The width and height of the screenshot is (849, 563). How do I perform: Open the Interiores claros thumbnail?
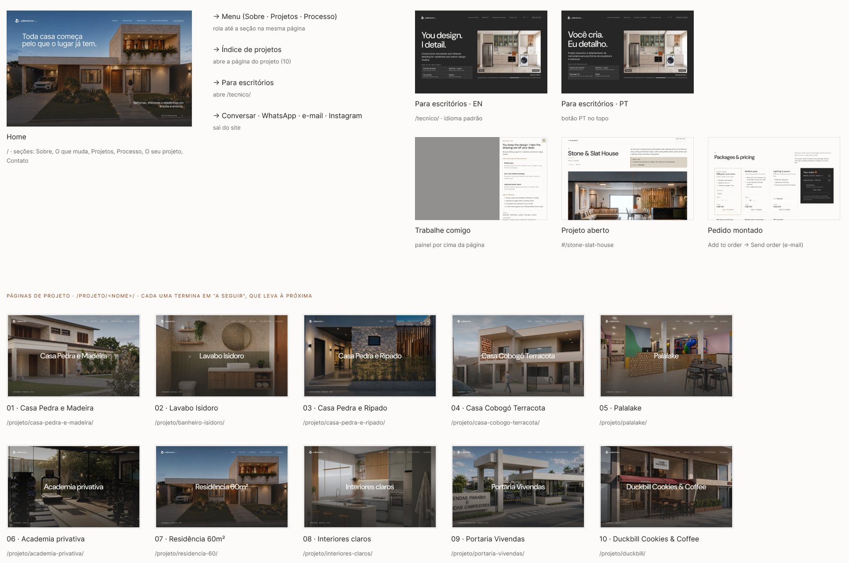click(x=370, y=487)
